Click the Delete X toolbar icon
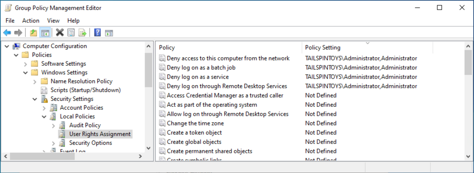This screenshot has width=474, height=173. point(60,33)
